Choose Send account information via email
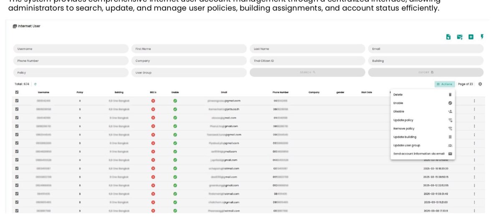 tap(423, 154)
